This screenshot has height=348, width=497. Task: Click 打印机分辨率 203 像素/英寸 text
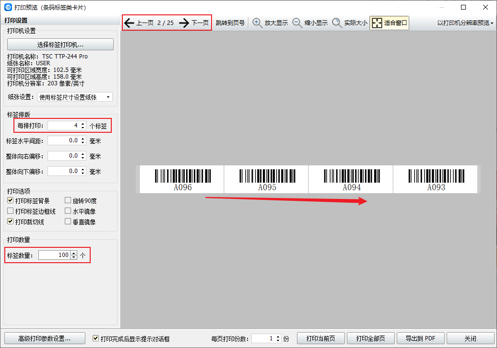pos(46,83)
